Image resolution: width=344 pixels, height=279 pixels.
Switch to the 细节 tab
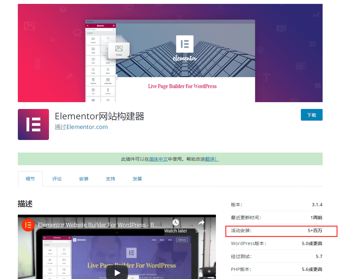coord(30,179)
